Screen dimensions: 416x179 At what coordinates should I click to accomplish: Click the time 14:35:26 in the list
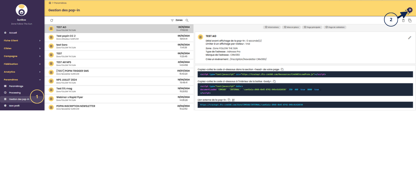click(184, 100)
